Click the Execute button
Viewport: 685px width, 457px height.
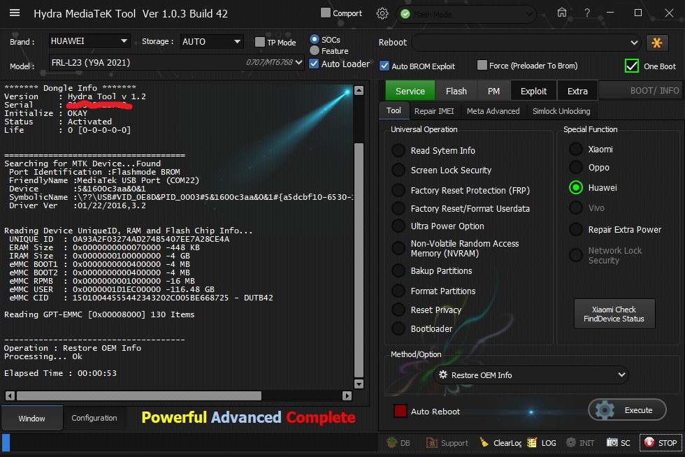627,410
